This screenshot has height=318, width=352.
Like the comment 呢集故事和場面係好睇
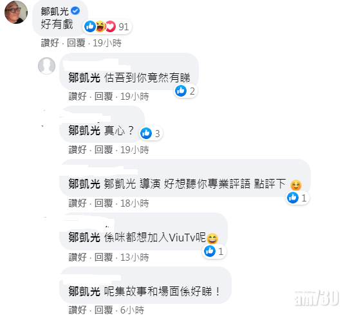(x=77, y=310)
